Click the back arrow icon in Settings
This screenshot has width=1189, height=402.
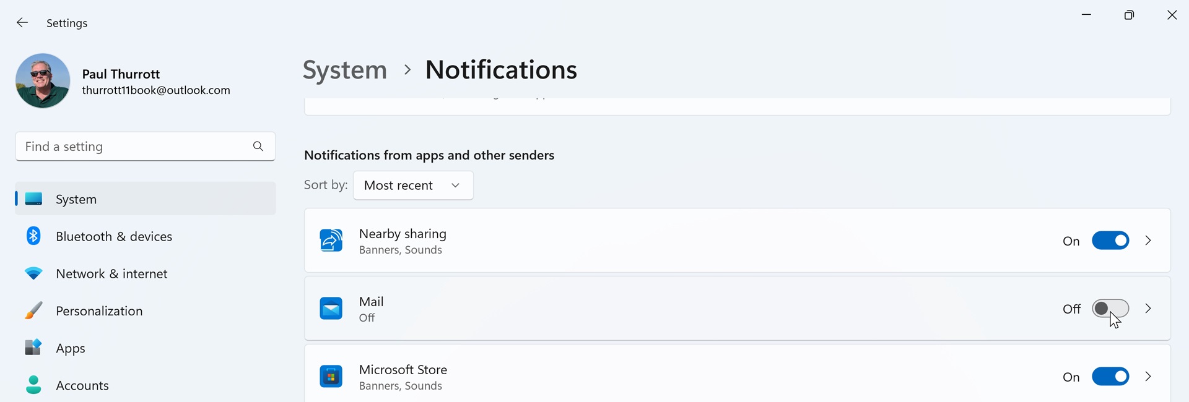[x=22, y=23]
